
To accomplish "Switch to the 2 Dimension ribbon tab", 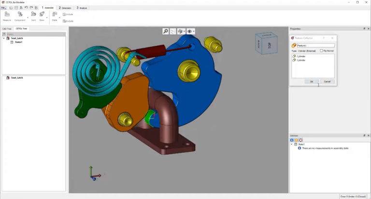I will coord(65,8).
